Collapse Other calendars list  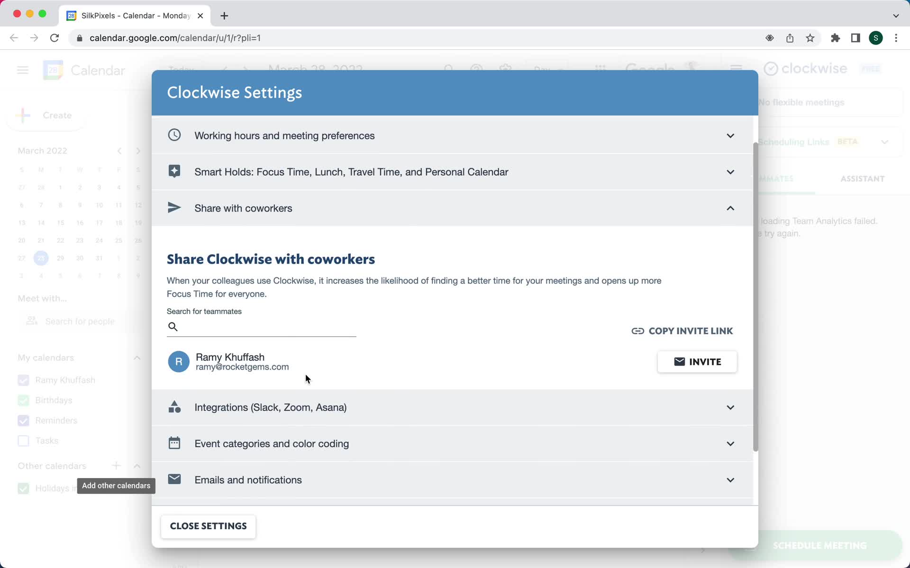point(137,466)
